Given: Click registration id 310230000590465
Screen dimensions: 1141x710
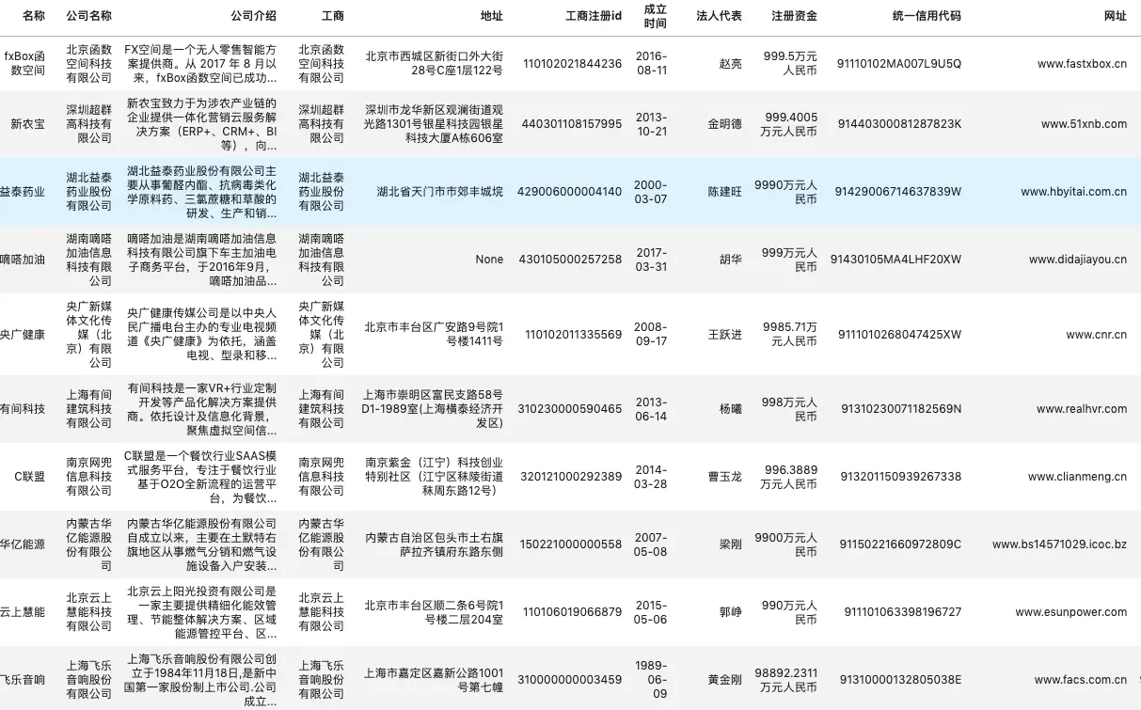Looking at the screenshot, I should click(x=571, y=409).
